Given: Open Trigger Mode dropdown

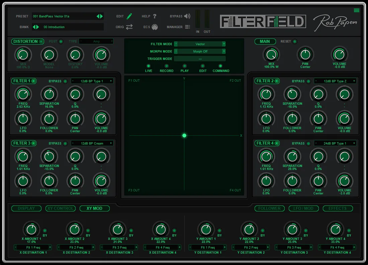Looking at the screenshot, I should (x=200, y=59).
